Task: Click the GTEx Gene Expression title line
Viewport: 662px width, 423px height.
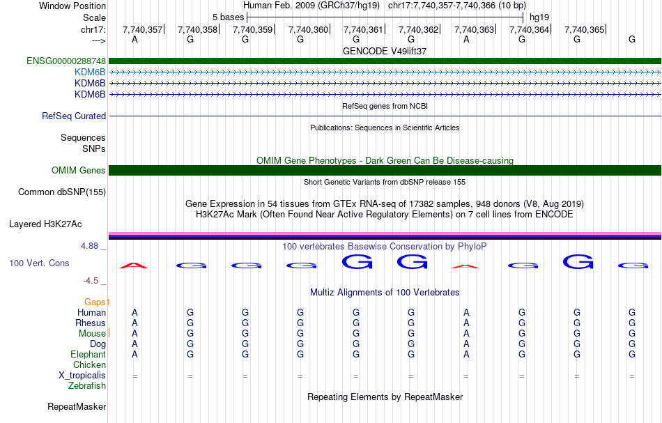Action: tap(385, 204)
